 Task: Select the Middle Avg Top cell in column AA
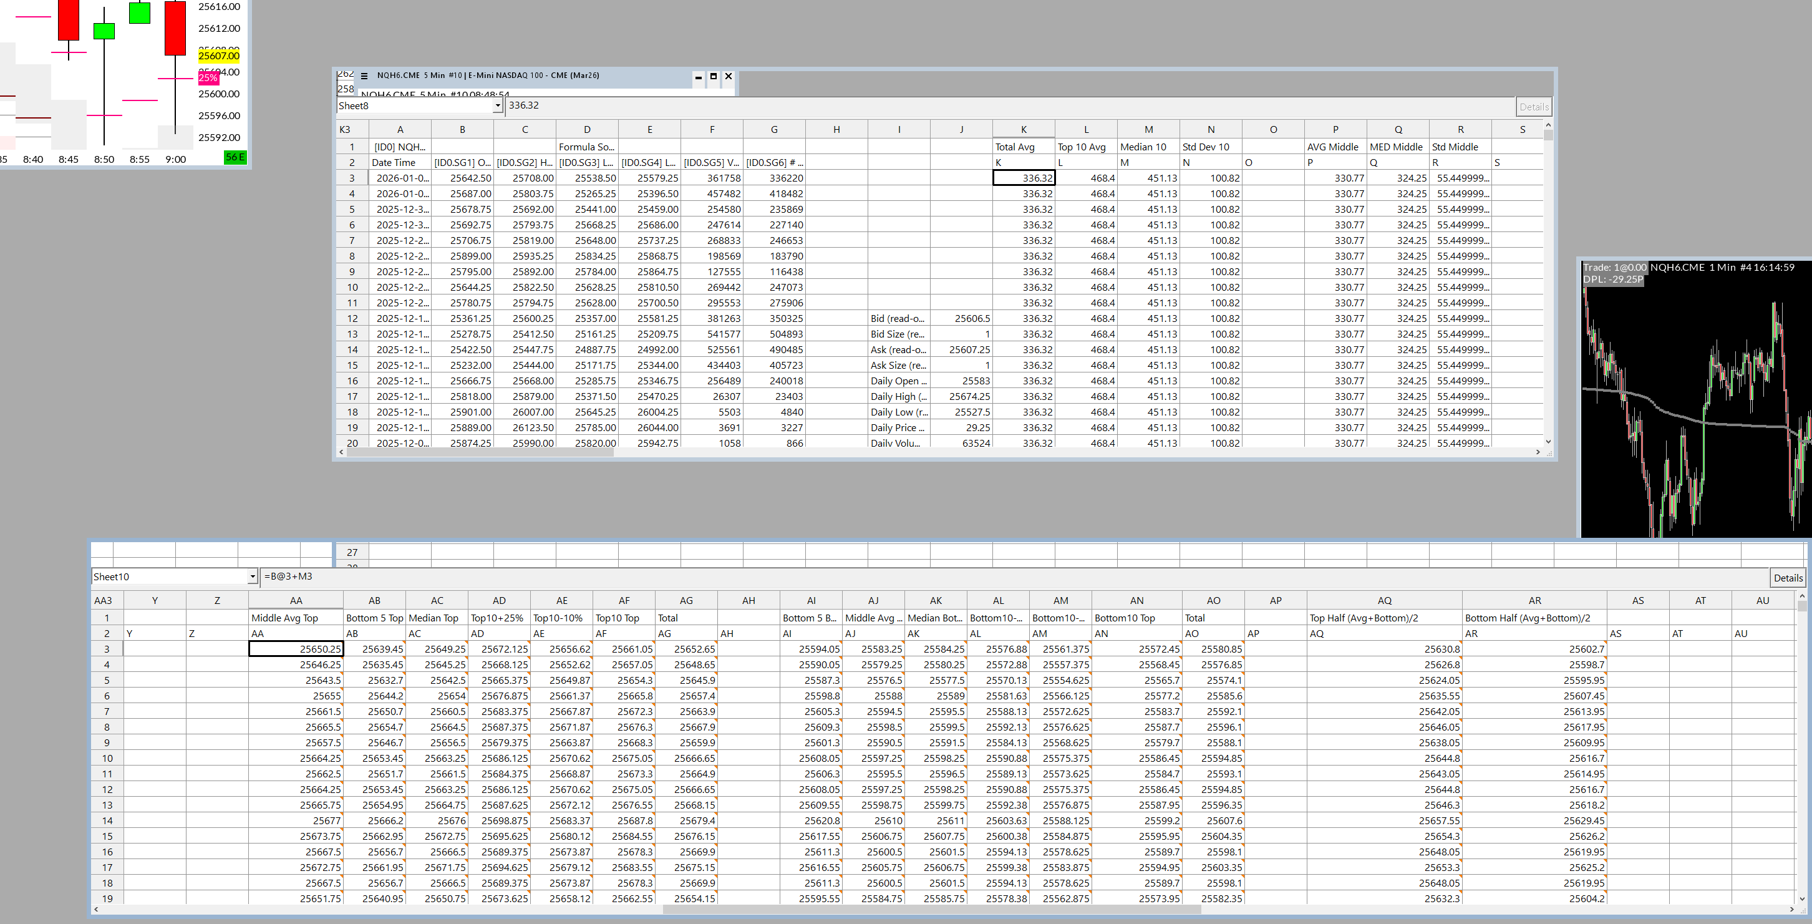[296, 618]
